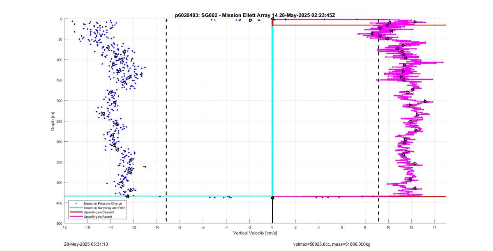Viewport: 493px width, 251px height.
Task: Click the cyan line sample in the legend
Action: (76, 208)
